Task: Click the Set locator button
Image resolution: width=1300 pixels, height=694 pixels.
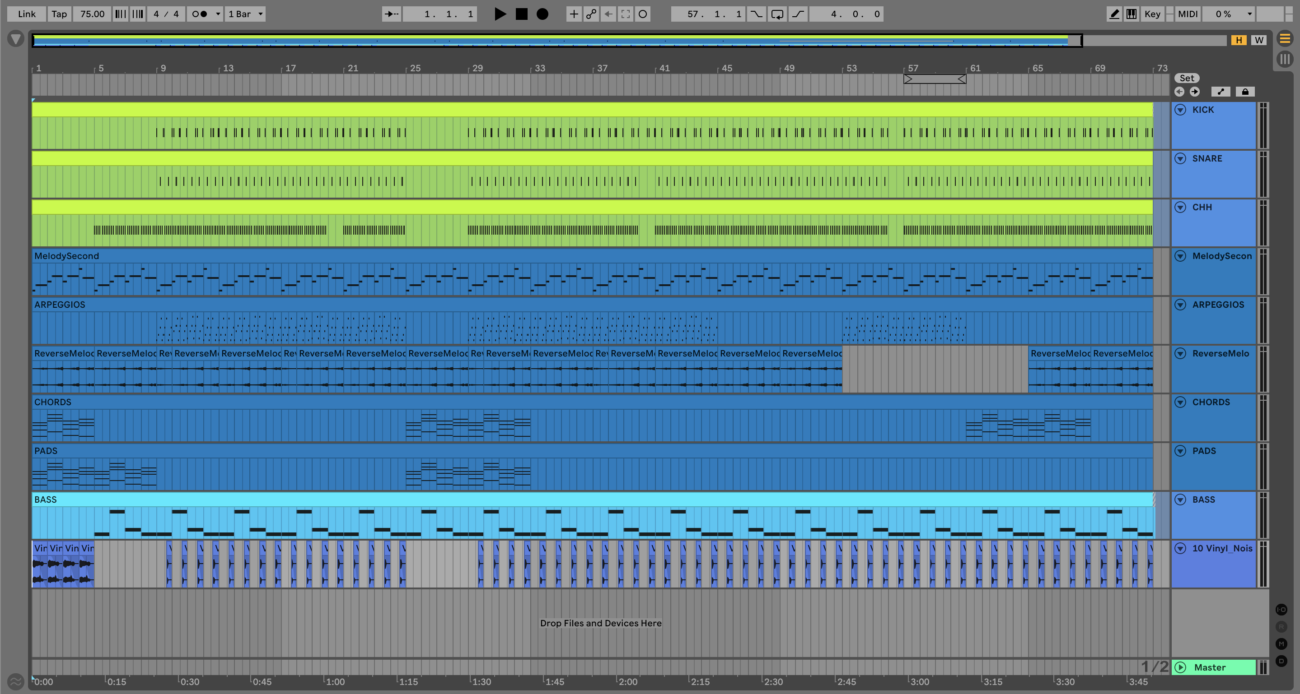Action: tap(1187, 78)
